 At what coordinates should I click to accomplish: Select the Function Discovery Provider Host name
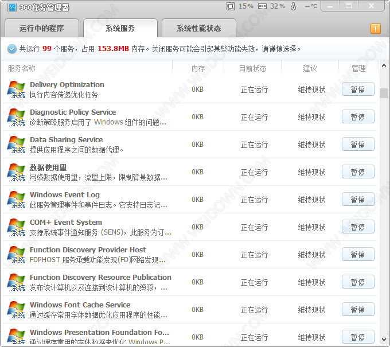click(88, 249)
